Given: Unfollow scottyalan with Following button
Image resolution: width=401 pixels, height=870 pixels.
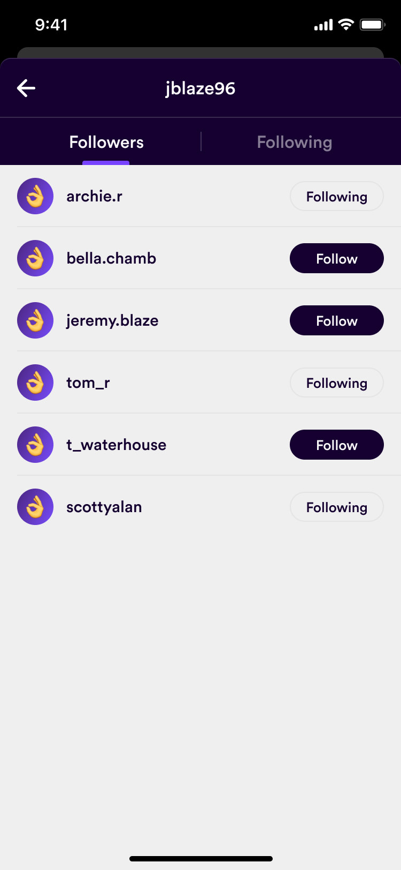Looking at the screenshot, I should click(x=336, y=507).
